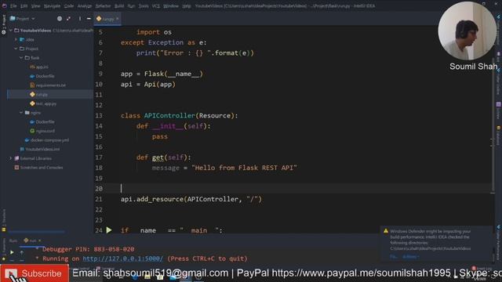Select docker-compose.yml file
Viewport: 502px width, 282px height.
click(47, 140)
